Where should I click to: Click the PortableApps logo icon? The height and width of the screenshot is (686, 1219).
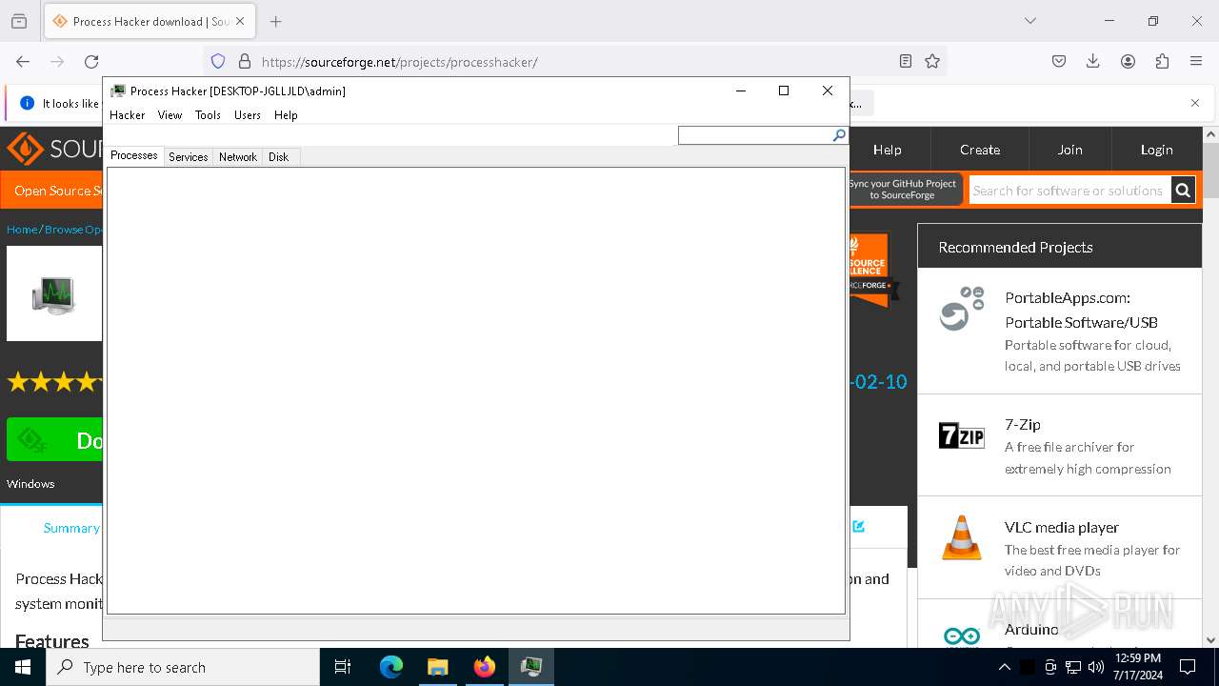point(962,308)
